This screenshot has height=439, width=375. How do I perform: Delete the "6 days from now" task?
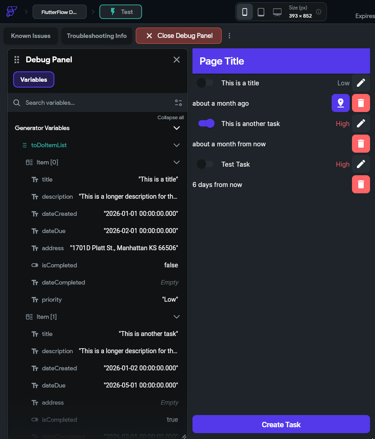click(x=361, y=184)
